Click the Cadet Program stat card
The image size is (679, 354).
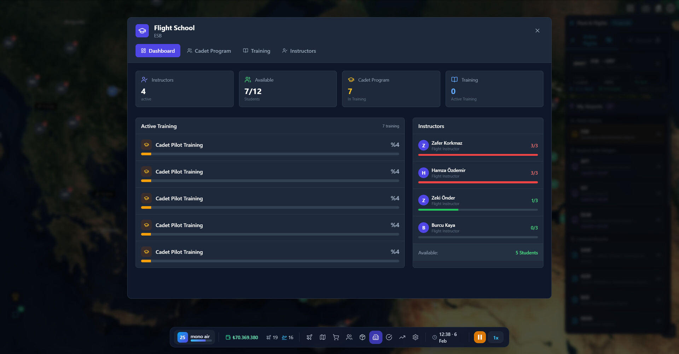[391, 89]
